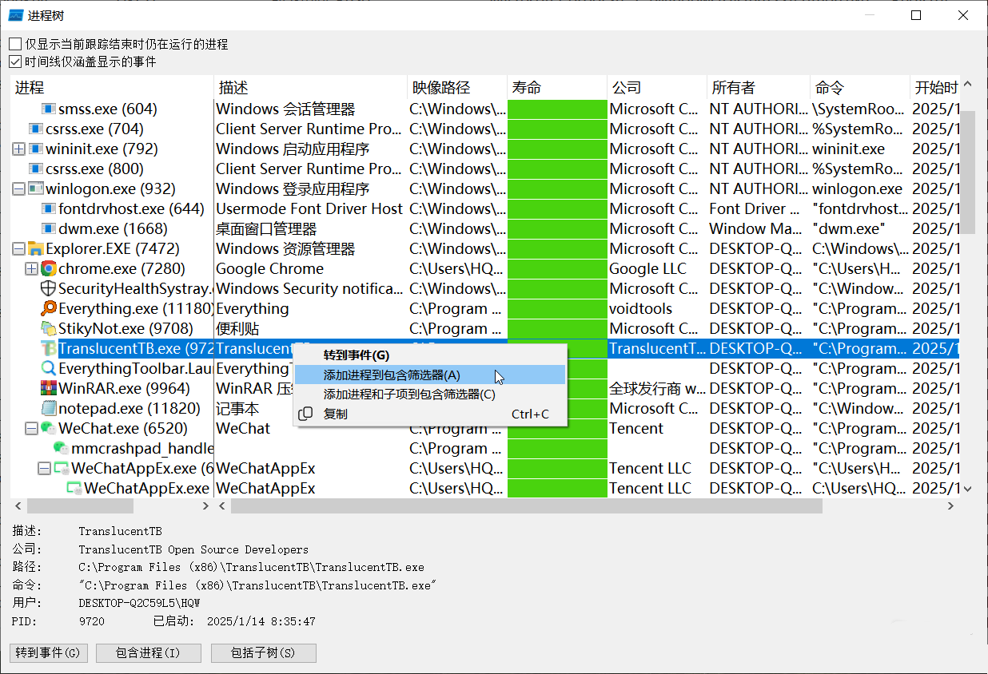Screen dimensions: 988x674
Task: Choose 复制 Ctrl+C menu item
Action: coord(430,414)
